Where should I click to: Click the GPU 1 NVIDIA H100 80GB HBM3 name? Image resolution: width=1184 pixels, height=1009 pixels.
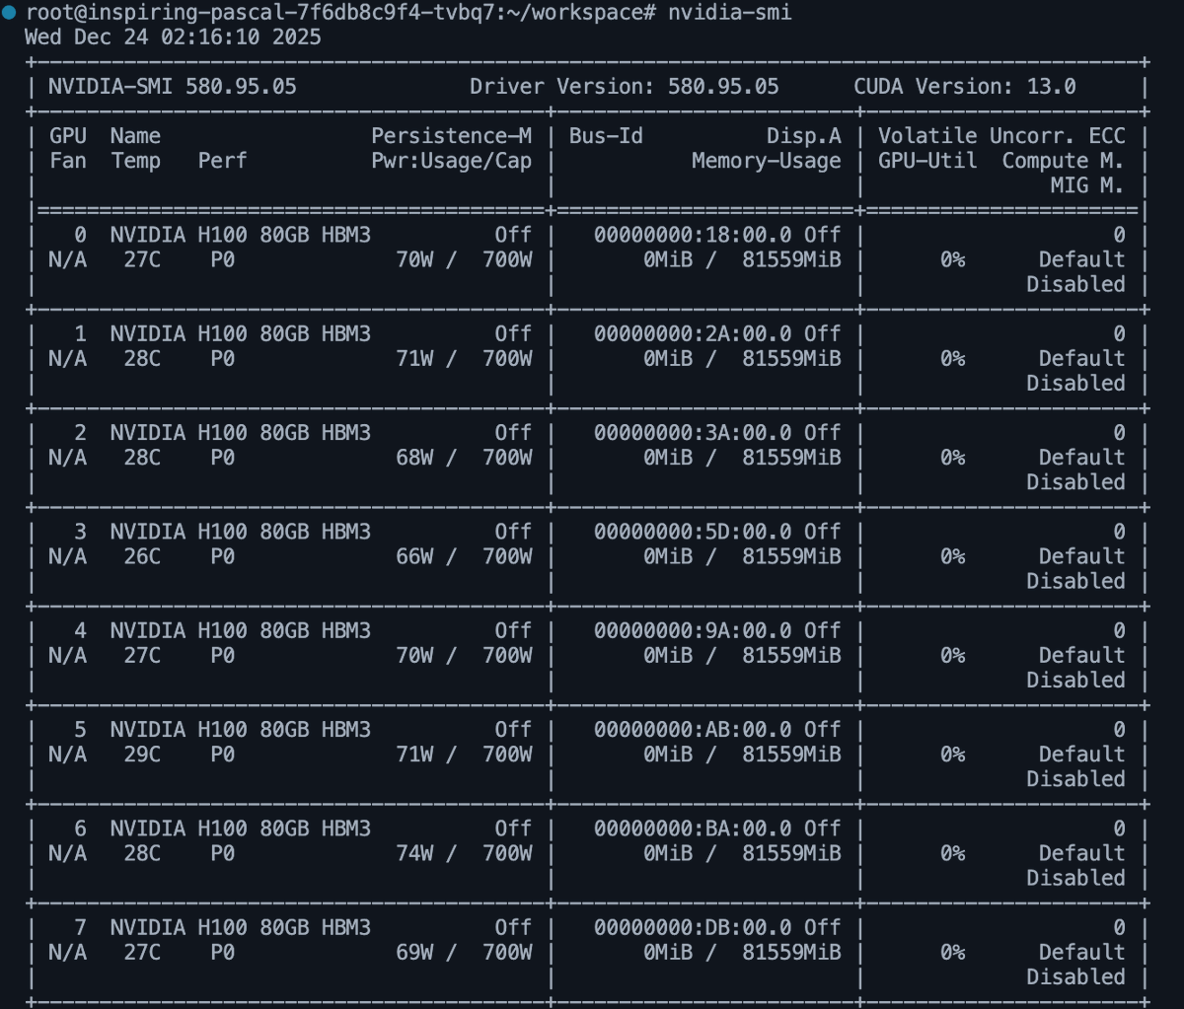[x=241, y=333]
